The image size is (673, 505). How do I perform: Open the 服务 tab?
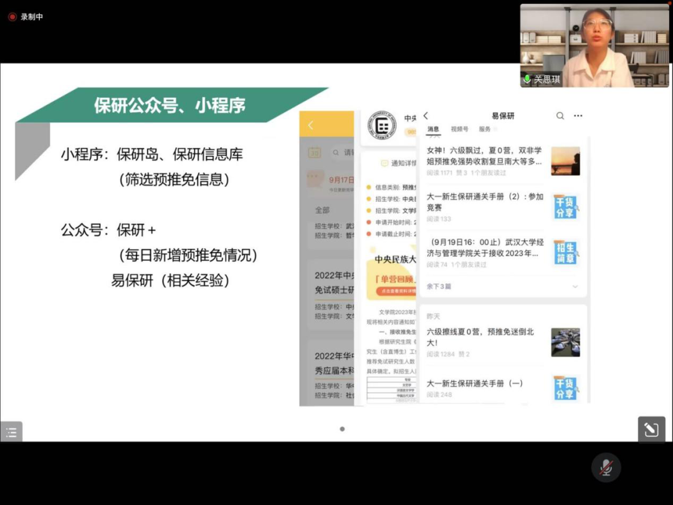485,129
